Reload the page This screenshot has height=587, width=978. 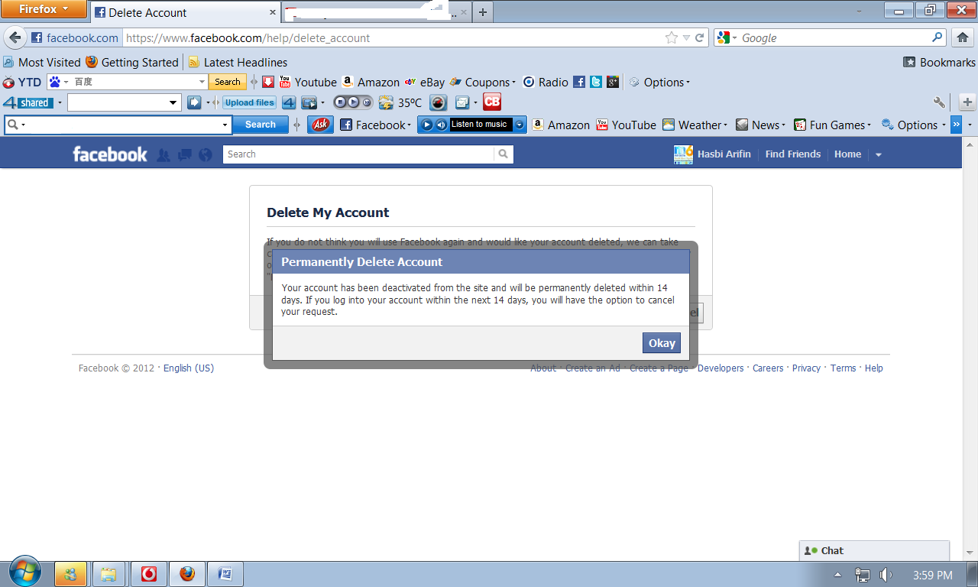[700, 37]
